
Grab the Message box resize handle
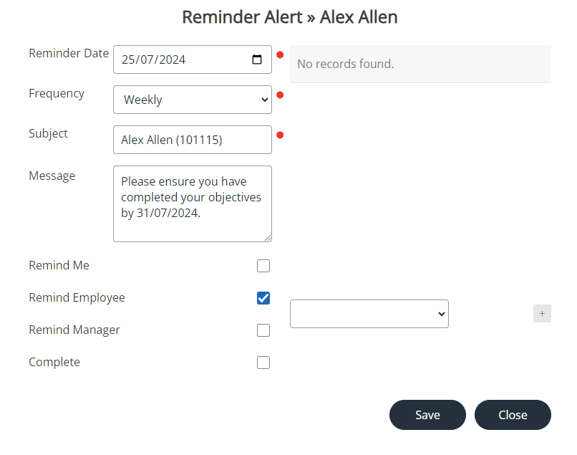pos(268,238)
